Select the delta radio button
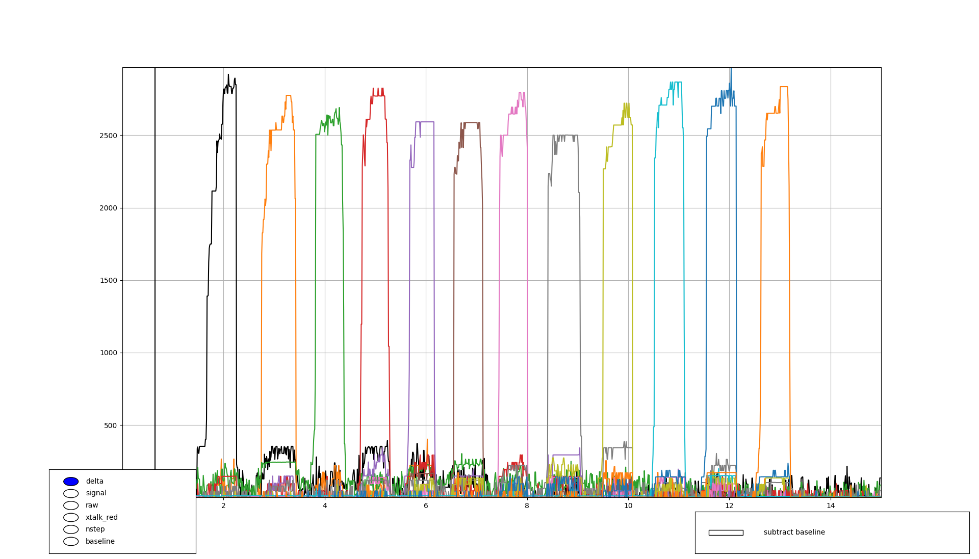 [x=71, y=482]
